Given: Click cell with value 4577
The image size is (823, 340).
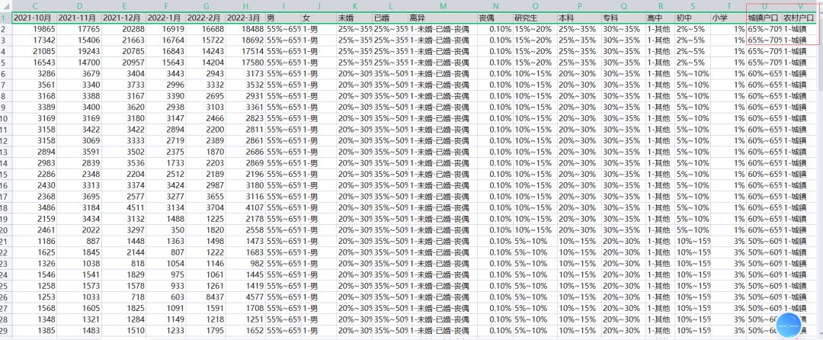Looking at the screenshot, I should (x=245, y=297).
